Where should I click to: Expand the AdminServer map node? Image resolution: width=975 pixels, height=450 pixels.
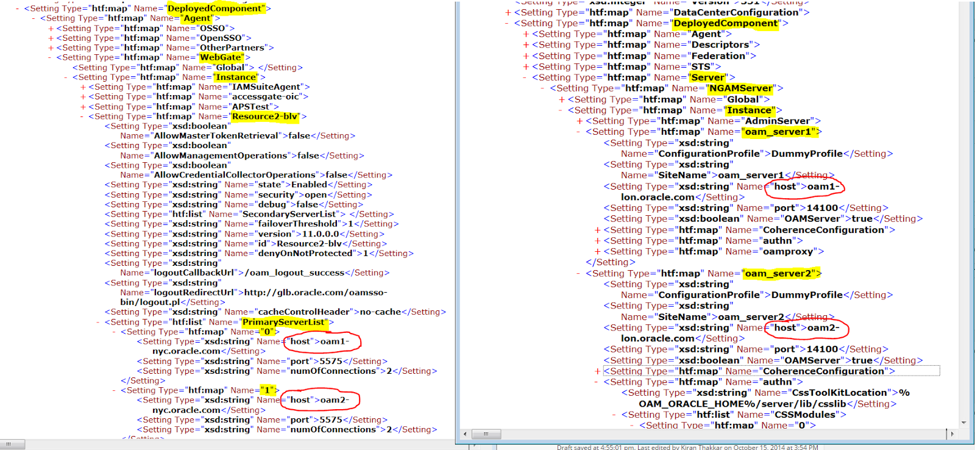tap(580, 121)
